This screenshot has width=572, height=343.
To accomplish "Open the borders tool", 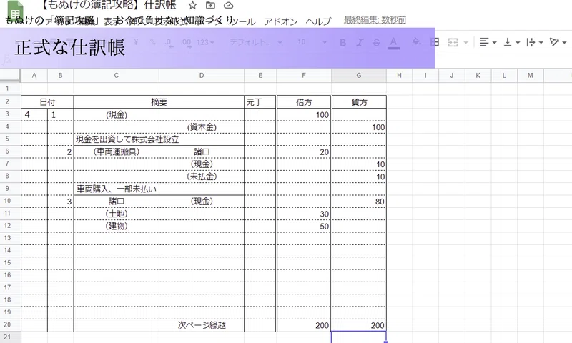I will click(x=435, y=42).
